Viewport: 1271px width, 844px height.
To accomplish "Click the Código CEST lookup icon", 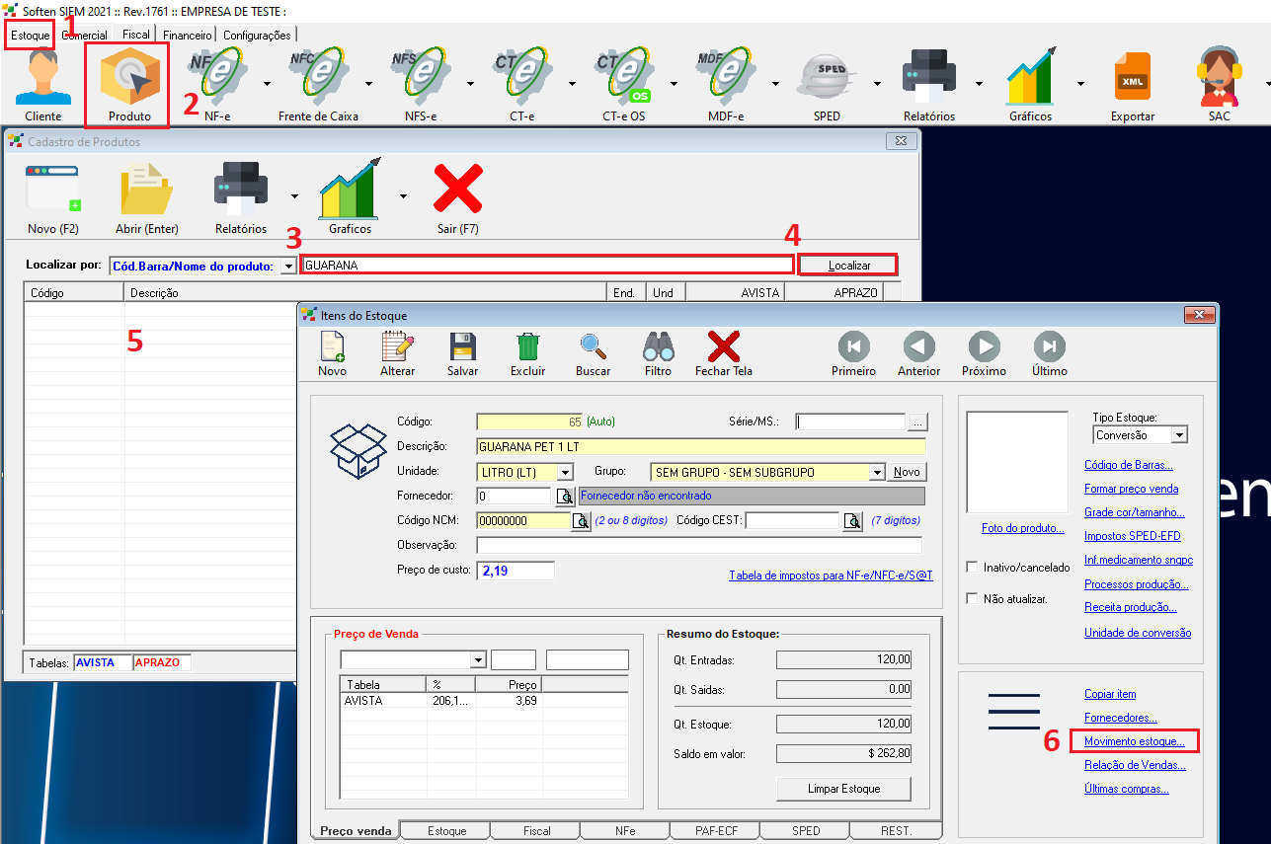I will (852, 520).
